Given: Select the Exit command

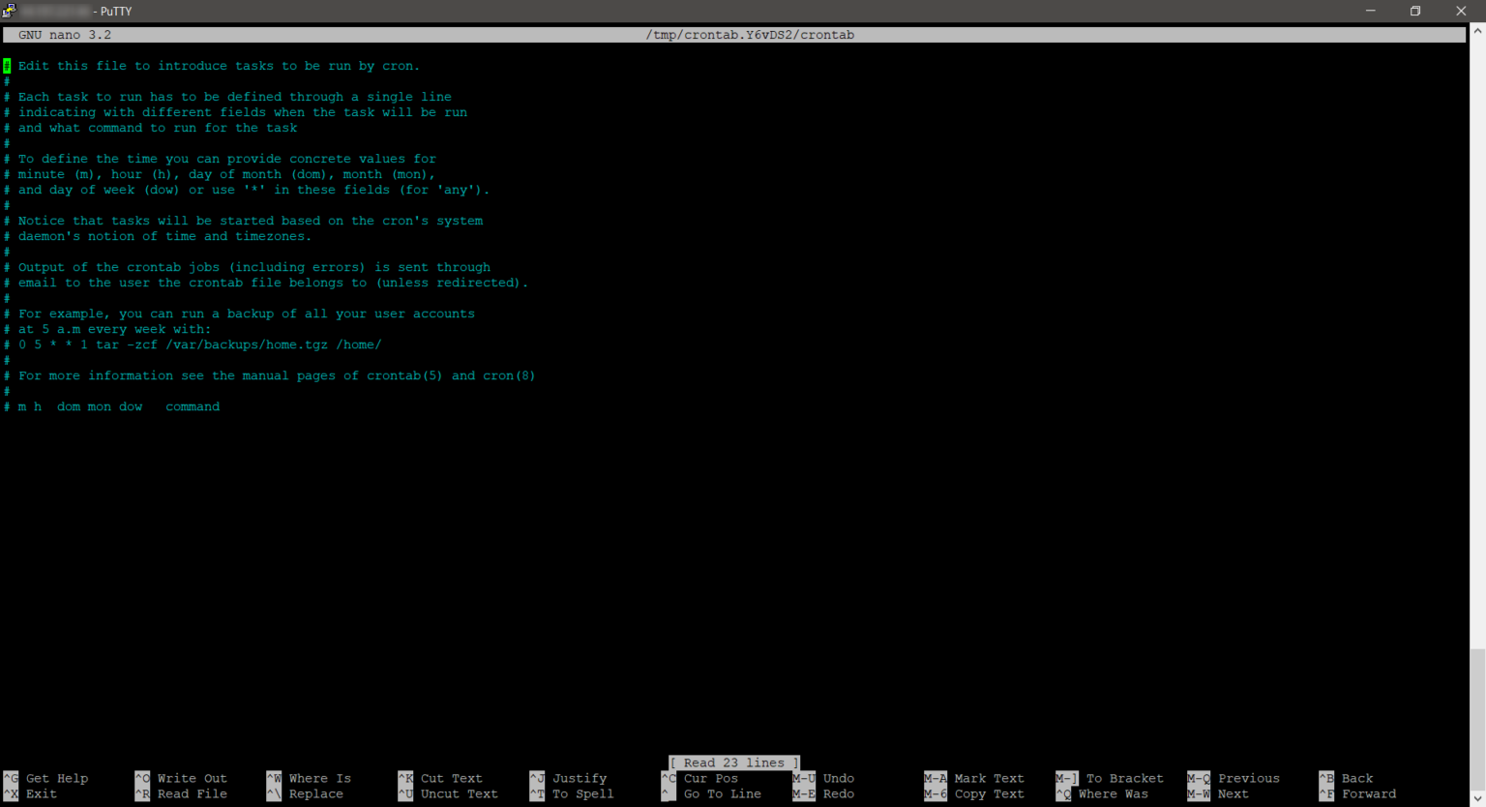Looking at the screenshot, I should coord(41,793).
